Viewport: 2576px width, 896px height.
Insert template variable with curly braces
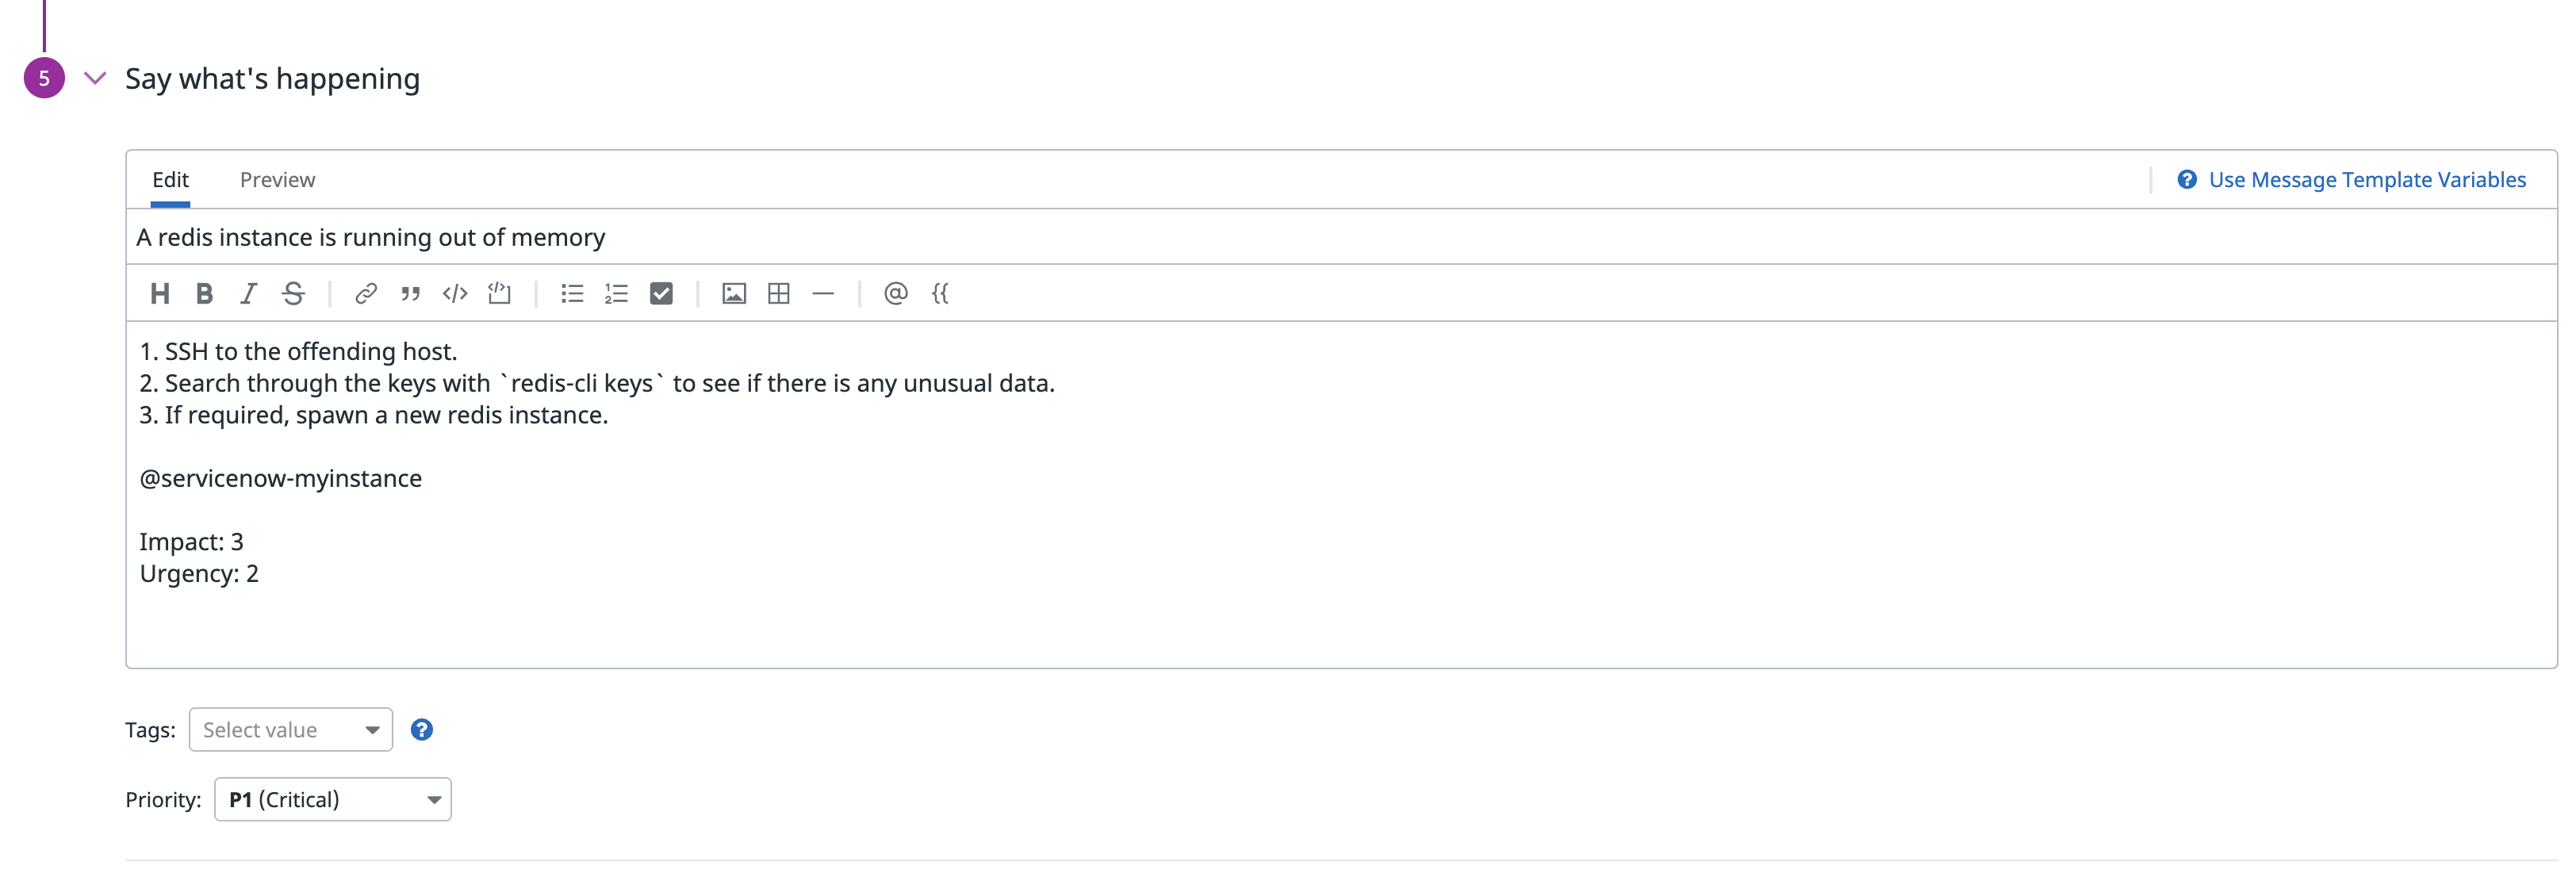(940, 293)
